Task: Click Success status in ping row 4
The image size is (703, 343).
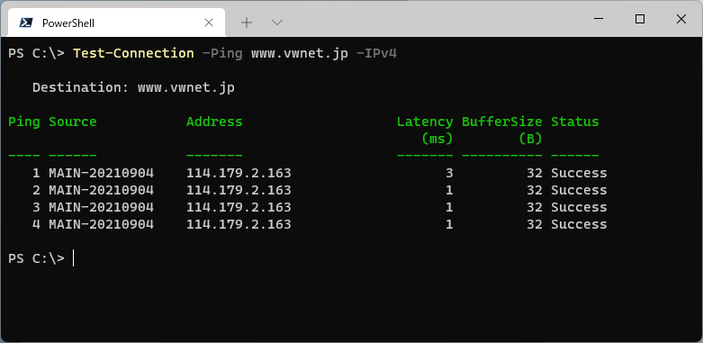Action: coord(579,224)
